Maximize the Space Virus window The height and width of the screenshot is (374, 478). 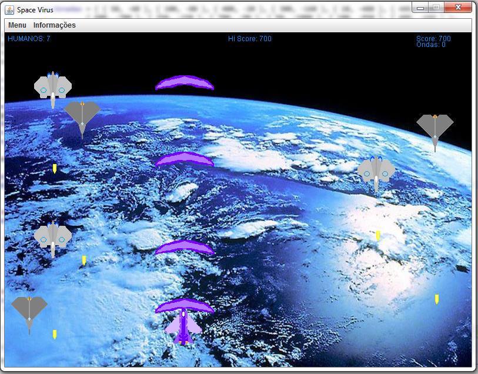[x=436, y=8]
